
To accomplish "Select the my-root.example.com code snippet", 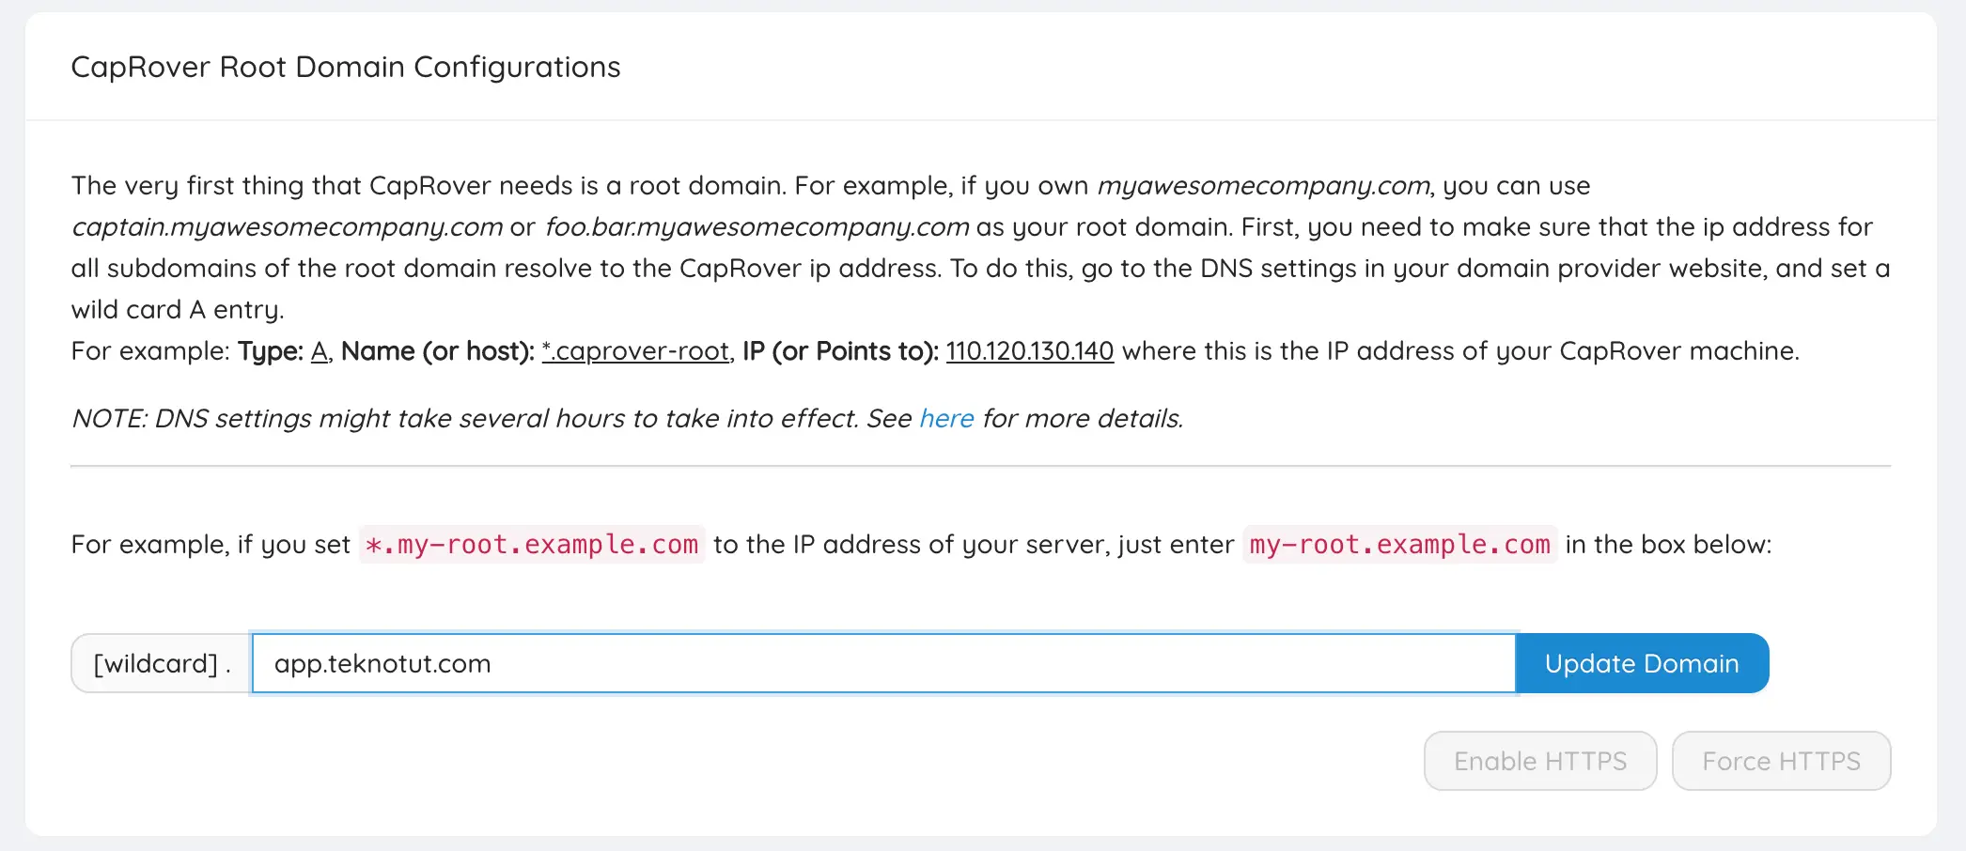I will tap(1399, 545).
